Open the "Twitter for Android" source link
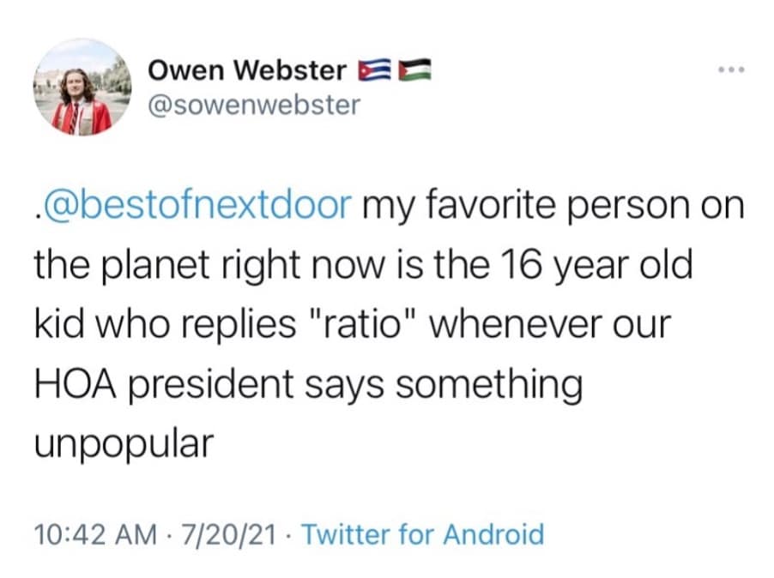This screenshot has width=774, height=578. point(423,535)
